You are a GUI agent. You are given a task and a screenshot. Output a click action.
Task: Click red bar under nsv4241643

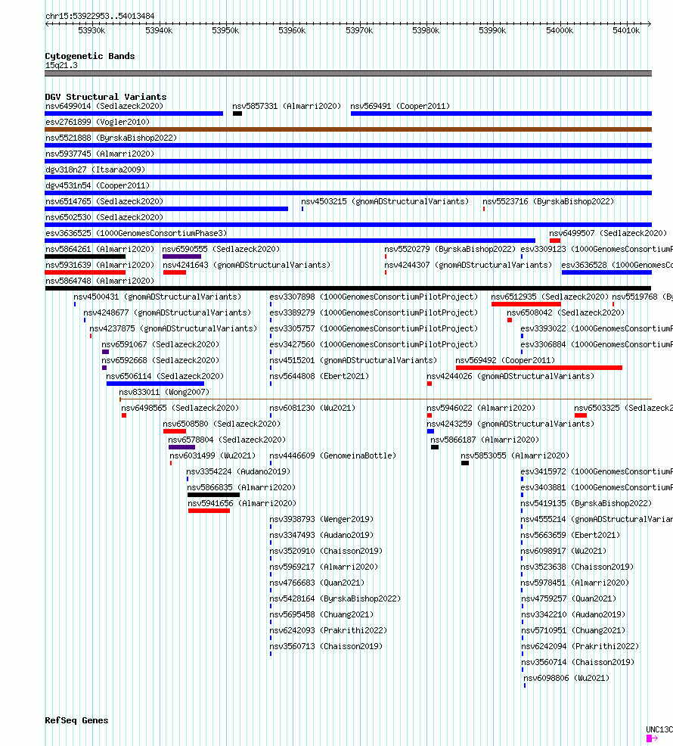175,272
